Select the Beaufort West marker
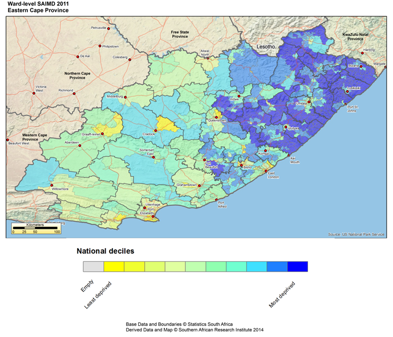 [7, 139]
